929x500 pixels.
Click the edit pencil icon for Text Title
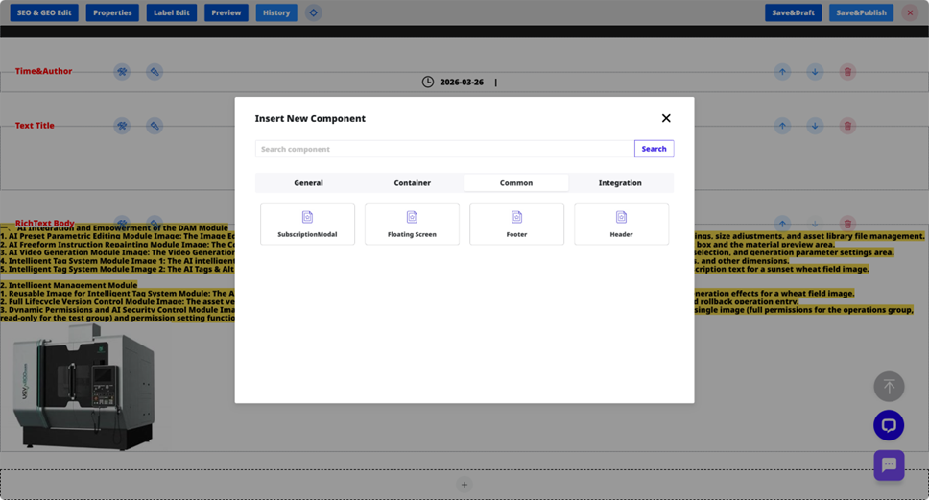click(x=155, y=126)
